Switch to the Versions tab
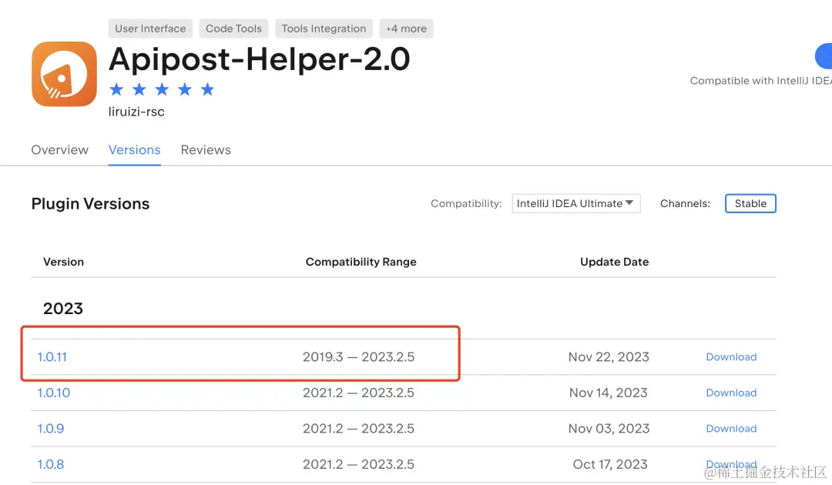The image size is (832, 485). pyautogui.click(x=135, y=150)
